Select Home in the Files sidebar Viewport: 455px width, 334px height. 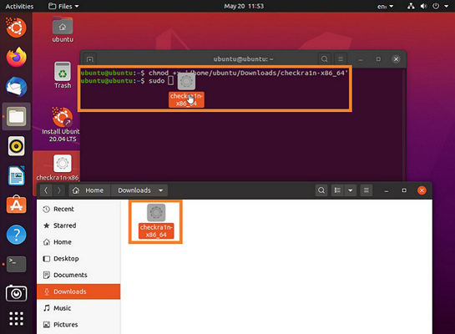tap(78, 242)
